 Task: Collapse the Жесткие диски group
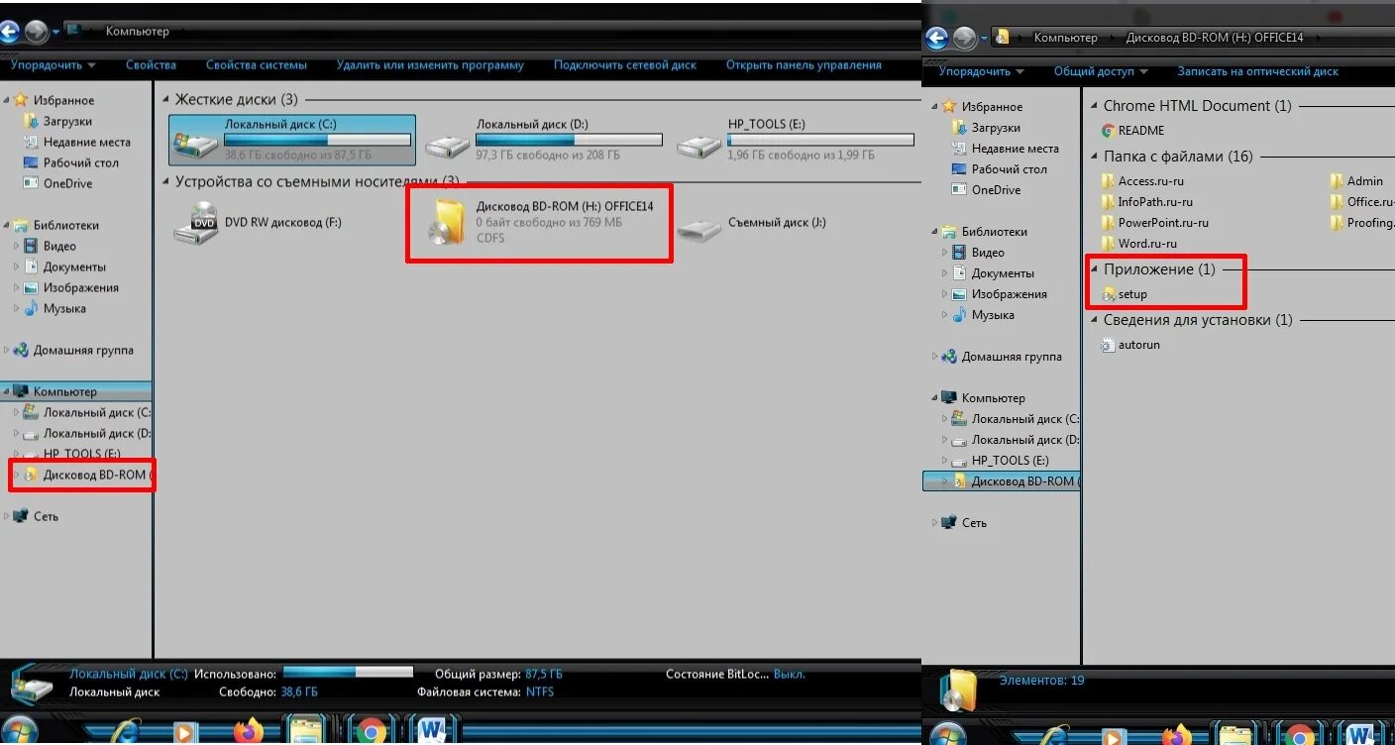165,100
